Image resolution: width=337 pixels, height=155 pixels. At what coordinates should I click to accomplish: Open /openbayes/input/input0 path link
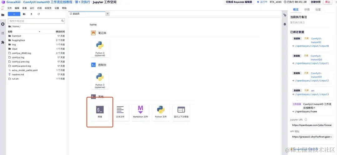312,46
